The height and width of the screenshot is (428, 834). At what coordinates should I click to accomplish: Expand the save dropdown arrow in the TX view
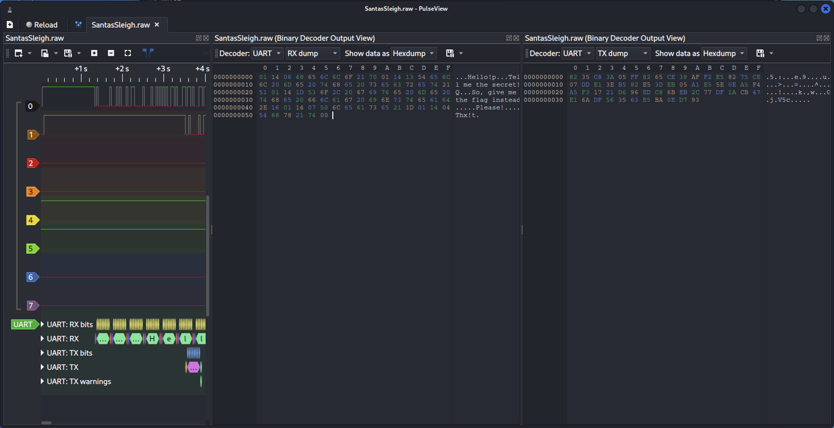[x=771, y=53]
